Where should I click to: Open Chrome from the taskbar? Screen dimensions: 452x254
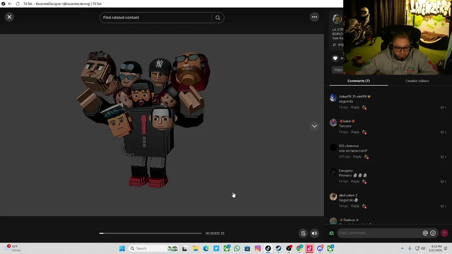(x=299, y=249)
